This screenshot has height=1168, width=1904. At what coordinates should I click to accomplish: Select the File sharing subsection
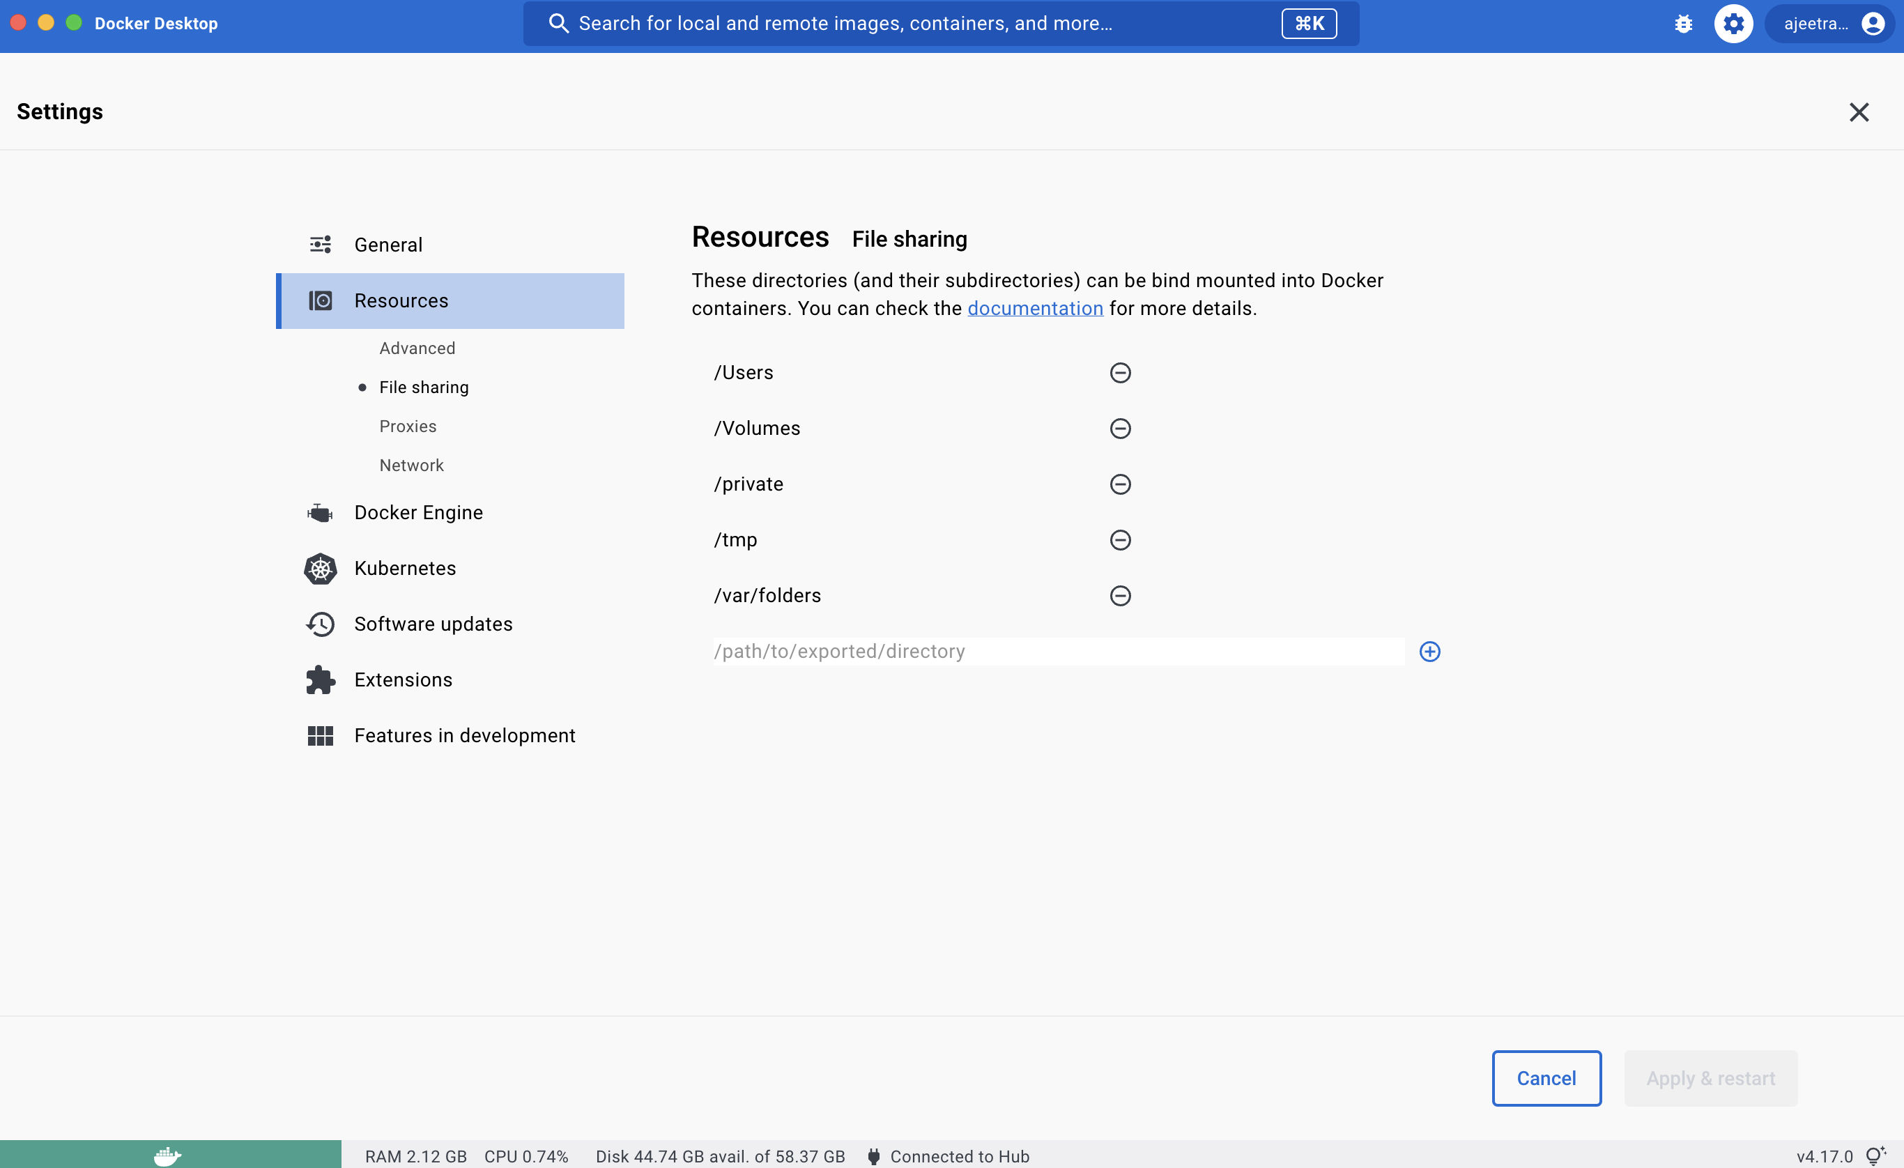point(424,387)
